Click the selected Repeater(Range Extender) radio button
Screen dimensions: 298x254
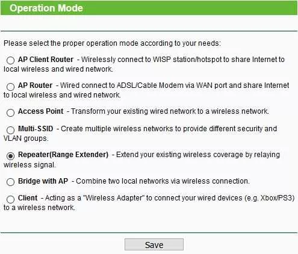pos(10,156)
